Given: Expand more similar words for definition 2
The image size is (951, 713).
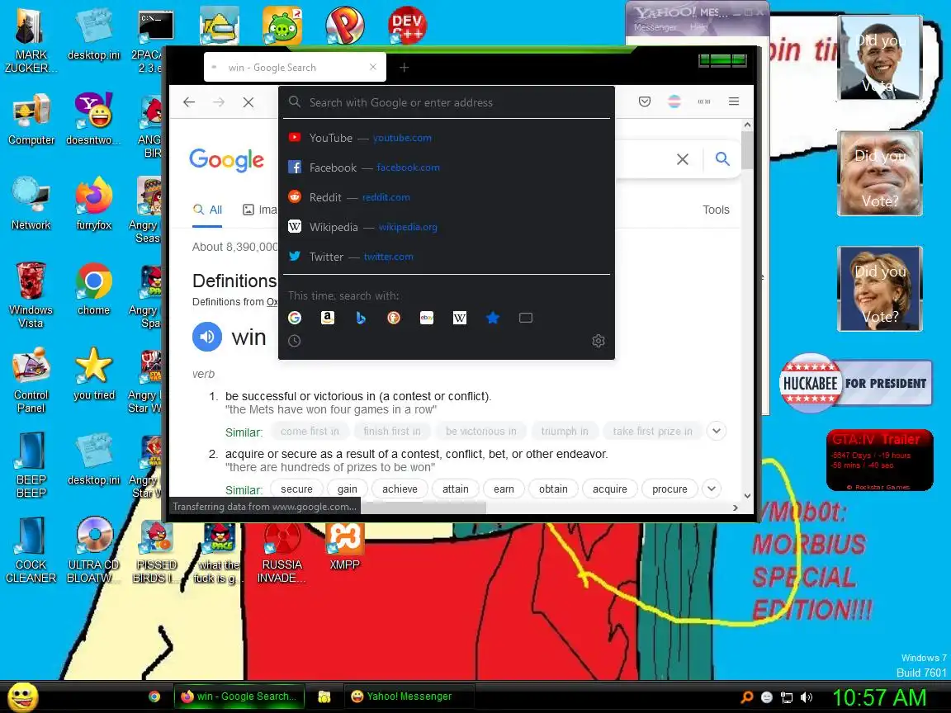Looking at the screenshot, I should (712, 489).
